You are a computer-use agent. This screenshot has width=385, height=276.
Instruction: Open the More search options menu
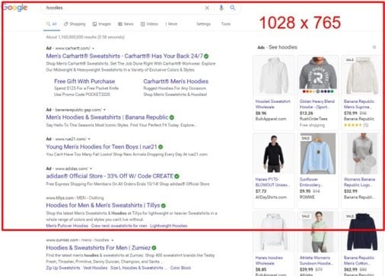(x=171, y=24)
